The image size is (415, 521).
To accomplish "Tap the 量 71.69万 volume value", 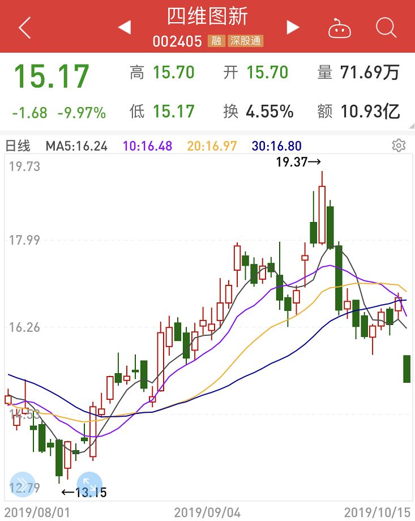I will click(358, 72).
